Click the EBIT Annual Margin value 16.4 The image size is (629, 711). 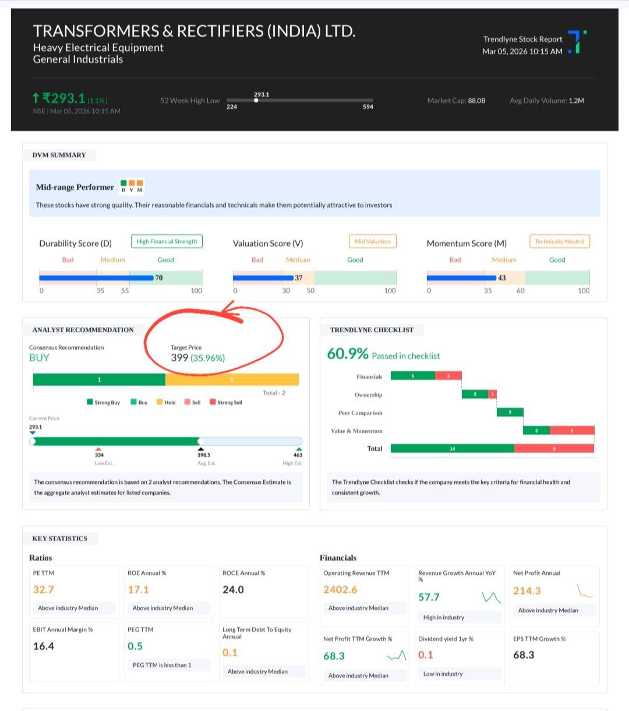(44, 646)
